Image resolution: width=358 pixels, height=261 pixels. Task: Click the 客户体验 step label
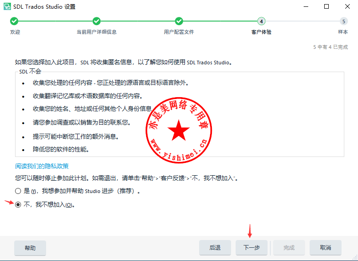[x=261, y=32]
